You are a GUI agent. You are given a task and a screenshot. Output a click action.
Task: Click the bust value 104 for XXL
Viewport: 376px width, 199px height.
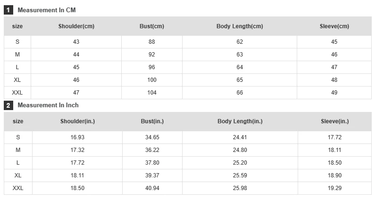click(152, 93)
